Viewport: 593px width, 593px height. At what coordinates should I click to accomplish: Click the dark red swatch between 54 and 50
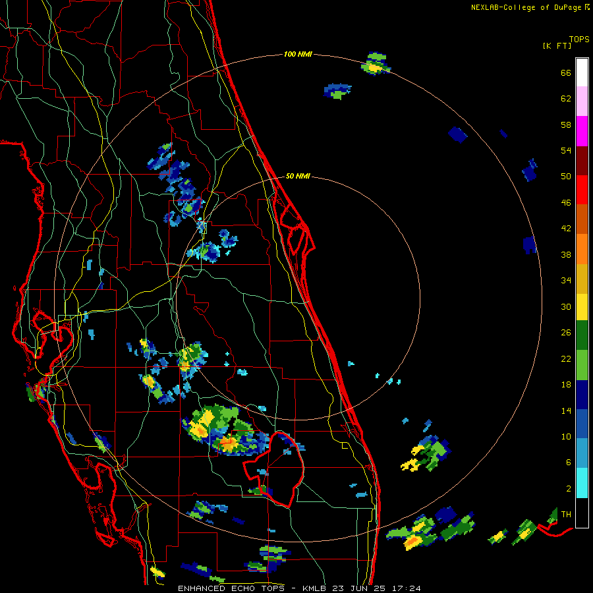[x=582, y=161]
